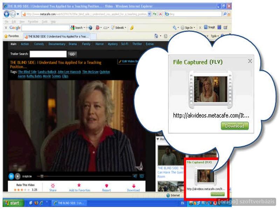
Task: Toggle fullscreen in the video player
Action: click(142, 176)
